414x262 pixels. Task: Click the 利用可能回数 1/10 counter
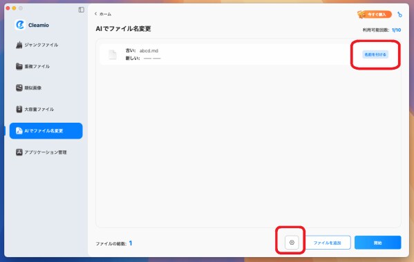(382, 30)
